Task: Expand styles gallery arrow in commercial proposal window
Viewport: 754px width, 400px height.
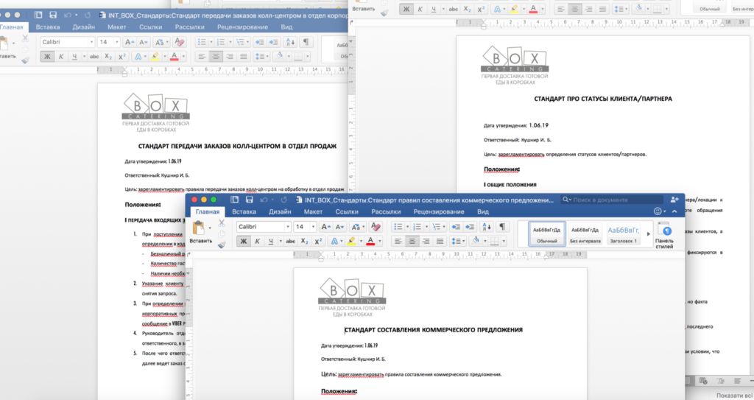Action: (648, 234)
